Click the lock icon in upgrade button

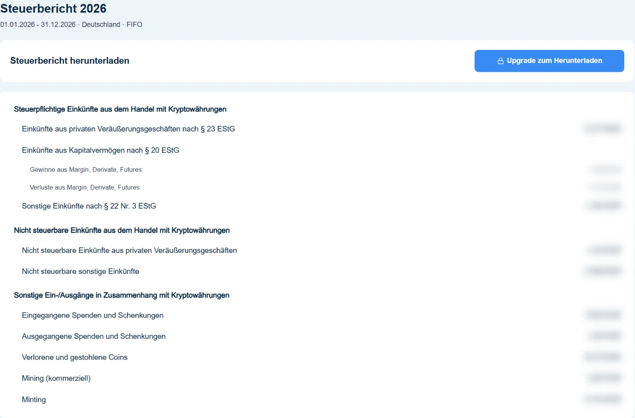(x=500, y=61)
